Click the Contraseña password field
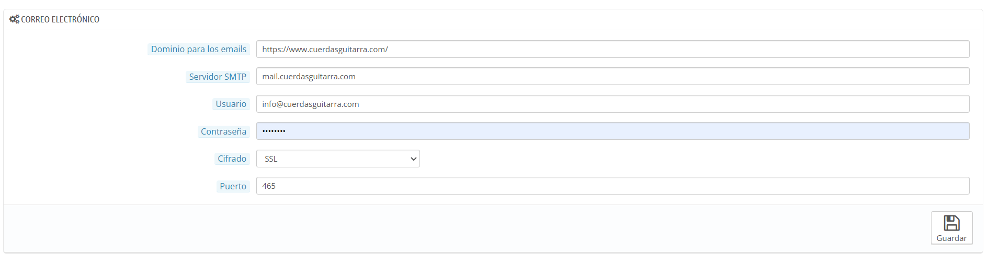The image size is (988, 254). pos(612,131)
